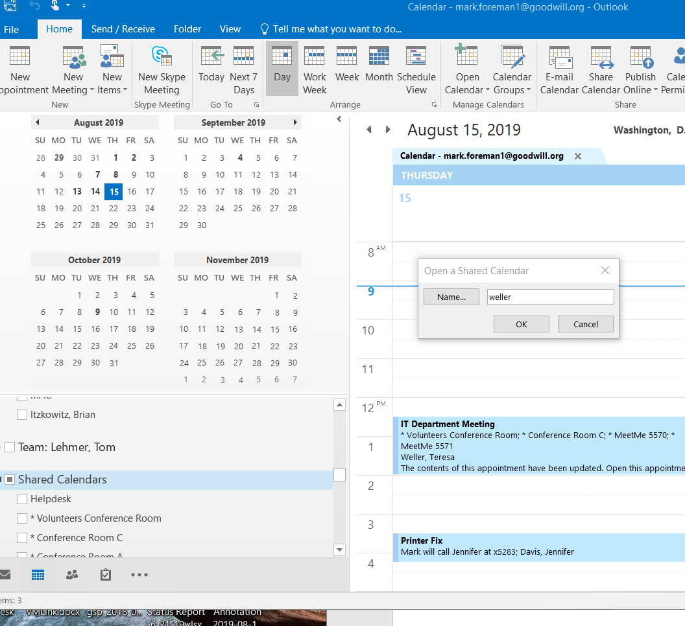Toggle the Shared Calendars group checkbox
This screenshot has width=685, height=626.
10,480
